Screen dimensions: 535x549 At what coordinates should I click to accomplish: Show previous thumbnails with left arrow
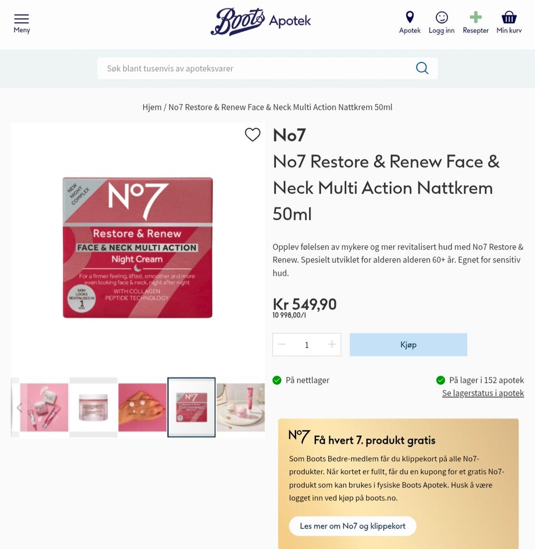pos(19,407)
